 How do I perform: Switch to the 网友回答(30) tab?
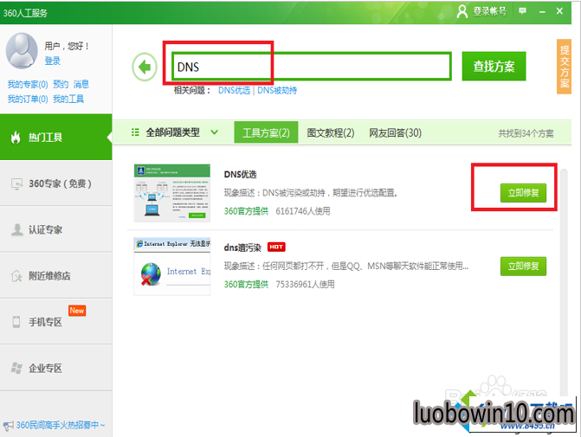[x=395, y=132]
